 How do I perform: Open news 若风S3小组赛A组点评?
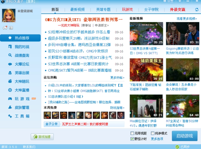click(78, 51)
